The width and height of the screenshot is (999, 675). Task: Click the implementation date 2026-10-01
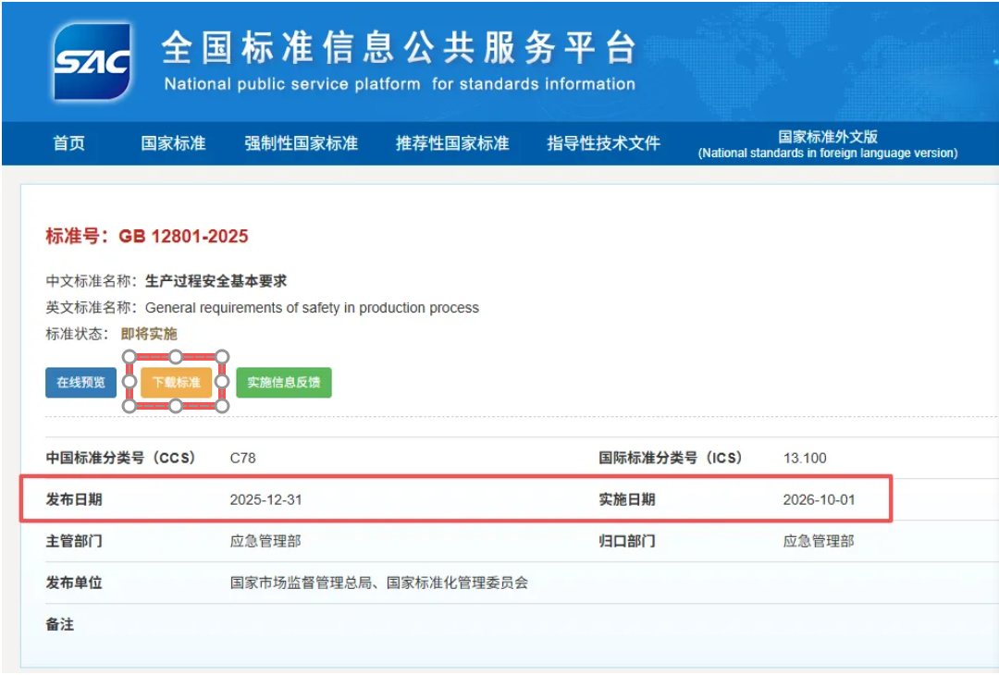[819, 500]
